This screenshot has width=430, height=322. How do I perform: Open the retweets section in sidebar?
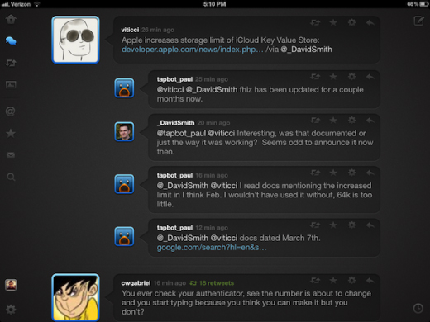coord(11,63)
